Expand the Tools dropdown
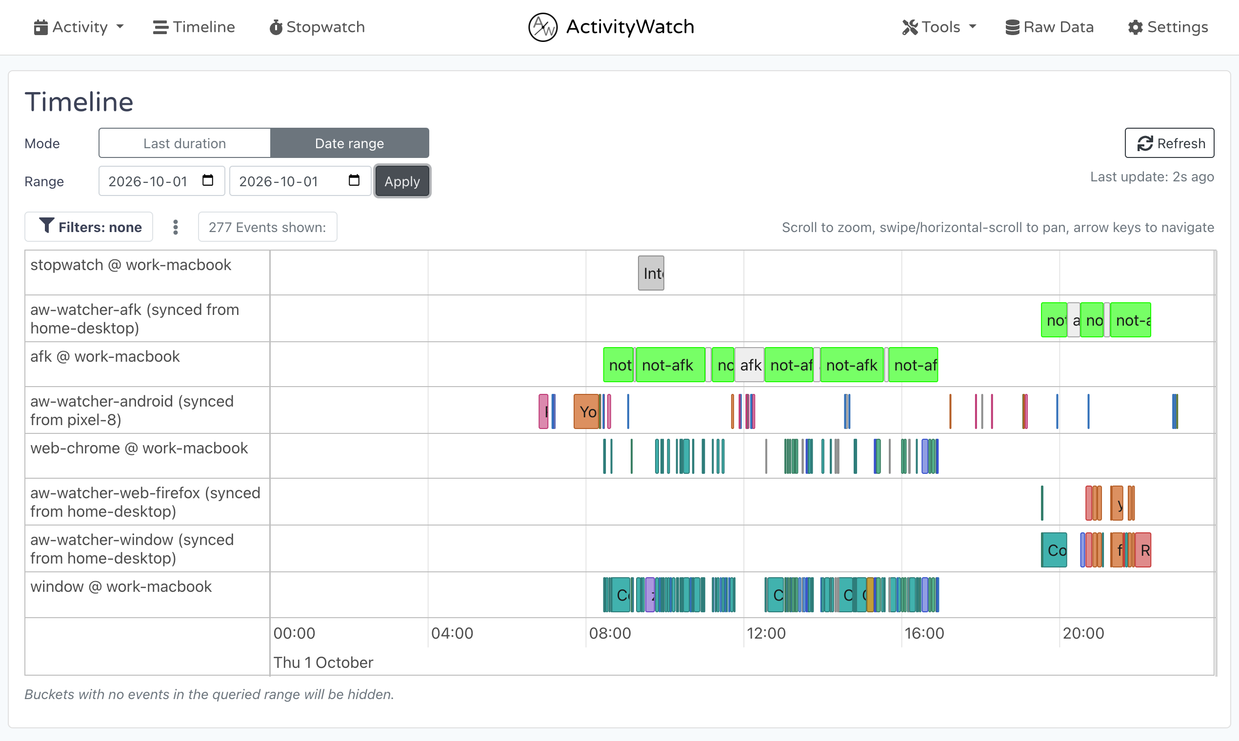The width and height of the screenshot is (1239, 741). tap(939, 27)
